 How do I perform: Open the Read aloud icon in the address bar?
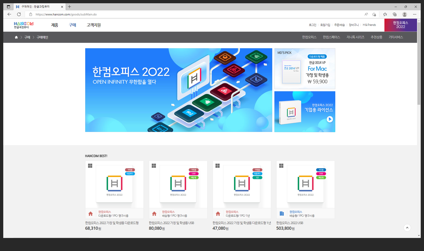tap(366, 14)
